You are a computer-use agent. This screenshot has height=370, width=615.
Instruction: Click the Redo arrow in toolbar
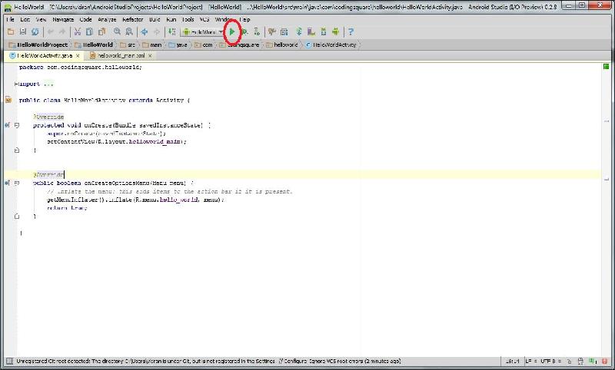coord(62,31)
